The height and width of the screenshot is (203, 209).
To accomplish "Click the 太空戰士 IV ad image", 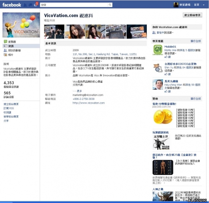I will pos(161,142).
